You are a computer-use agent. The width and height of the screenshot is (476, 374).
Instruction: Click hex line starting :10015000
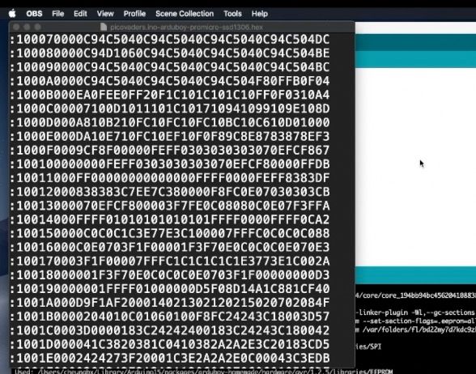(x=170, y=233)
